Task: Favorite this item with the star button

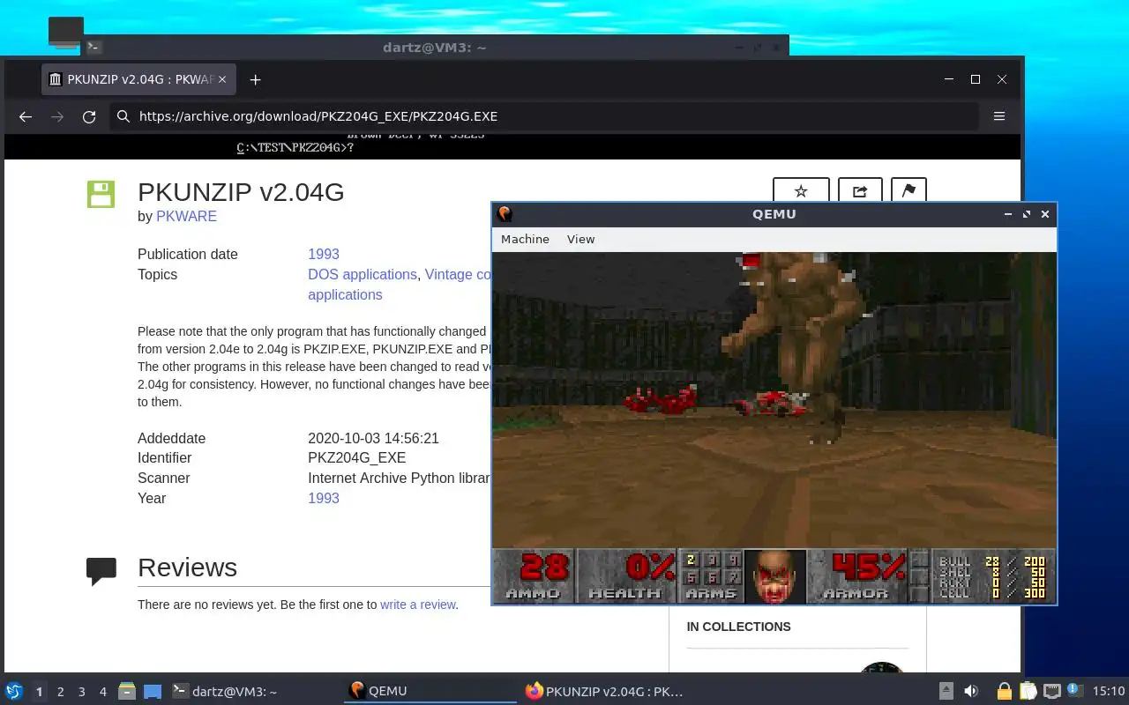Action: [801, 190]
